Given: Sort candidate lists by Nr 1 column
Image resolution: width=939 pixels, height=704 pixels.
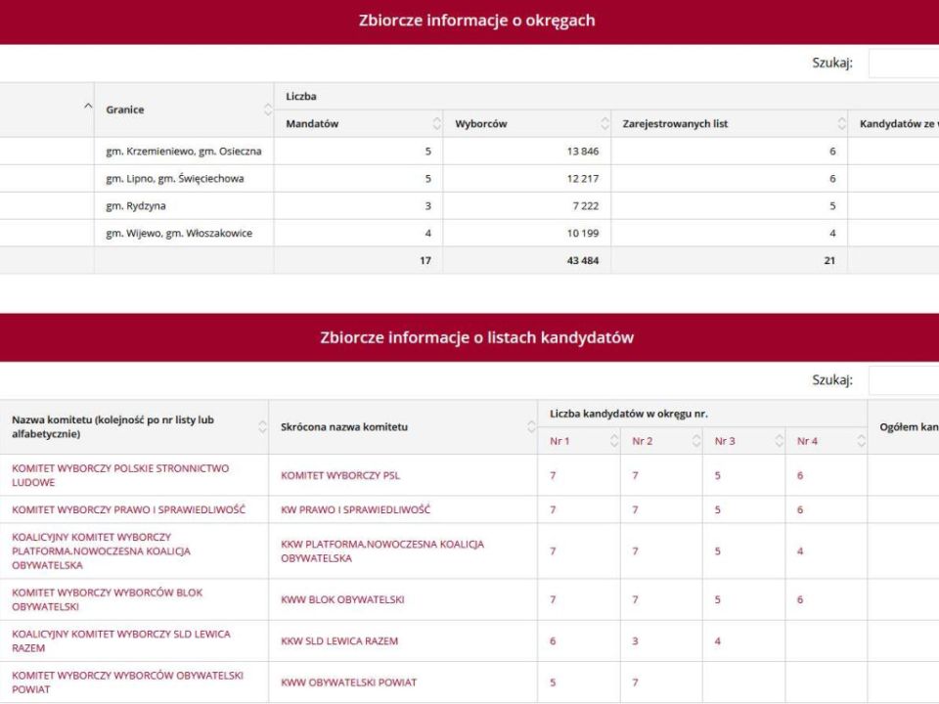Looking at the screenshot, I should click(x=614, y=442).
